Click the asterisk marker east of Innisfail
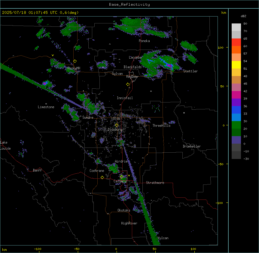259x253 pixels. click(x=151, y=91)
